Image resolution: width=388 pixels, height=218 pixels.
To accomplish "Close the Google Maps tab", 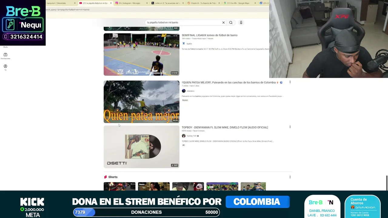I will coord(255,3).
